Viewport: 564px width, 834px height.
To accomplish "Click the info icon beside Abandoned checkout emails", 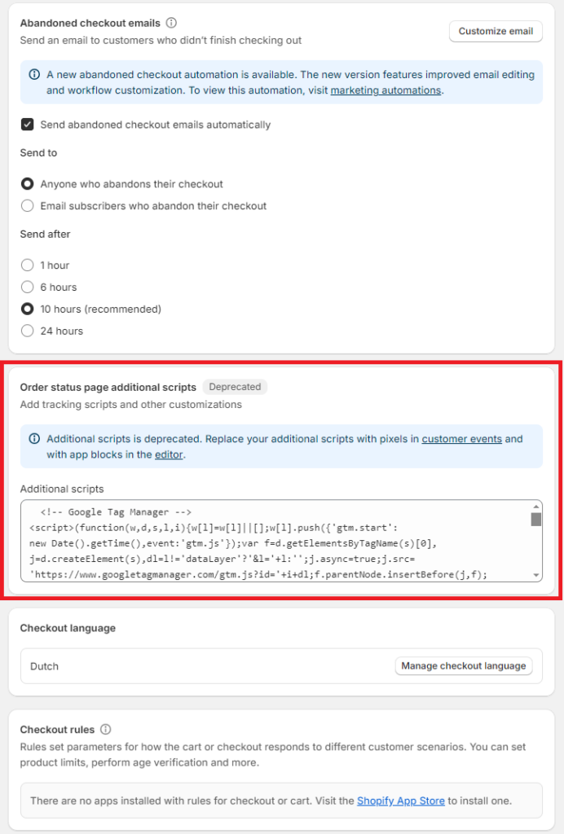I will [x=172, y=23].
